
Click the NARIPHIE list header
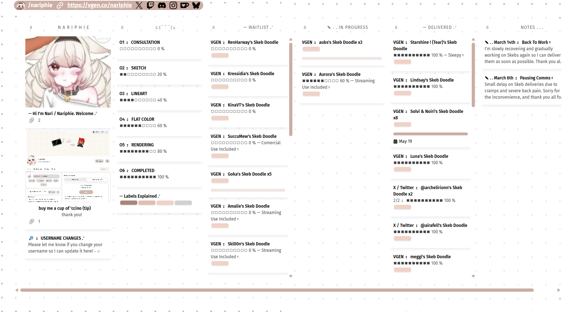(x=73, y=27)
